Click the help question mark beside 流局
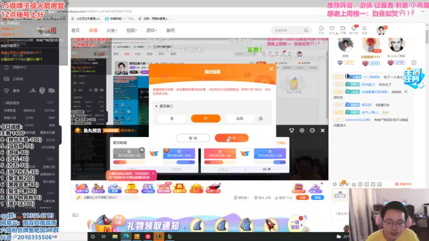Viewport: 429px width, 241px height. tap(261, 118)
